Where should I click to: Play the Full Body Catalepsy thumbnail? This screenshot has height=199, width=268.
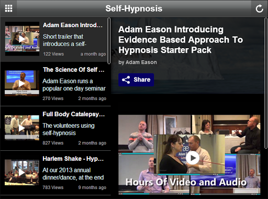pos(22,128)
